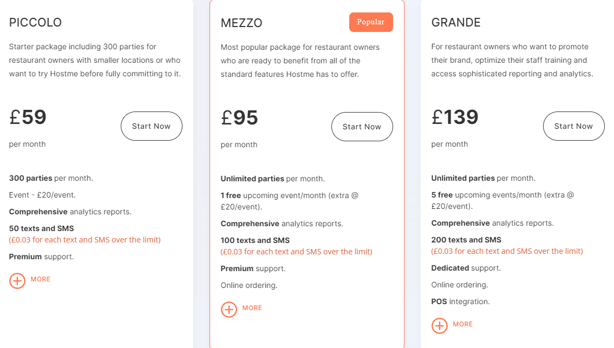Expand MORE text in Piccolo plan
This screenshot has width=614, height=348.
tap(40, 279)
